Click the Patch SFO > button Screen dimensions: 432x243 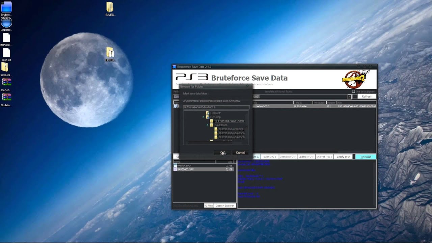pyautogui.click(x=270, y=157)
